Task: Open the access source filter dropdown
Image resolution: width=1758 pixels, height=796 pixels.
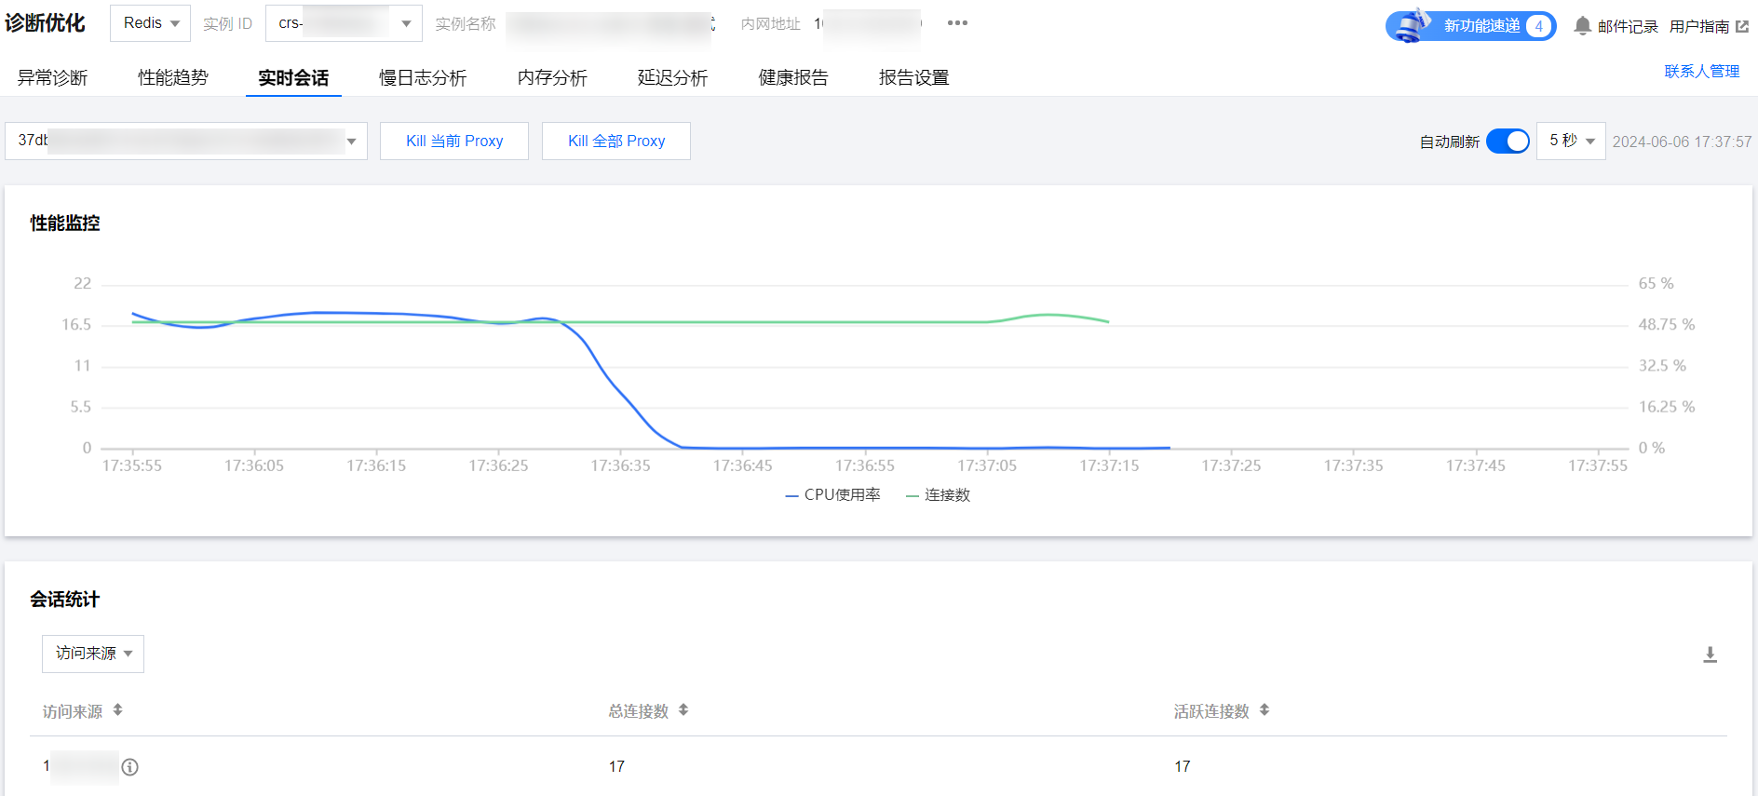Action: tap(93, 654)
